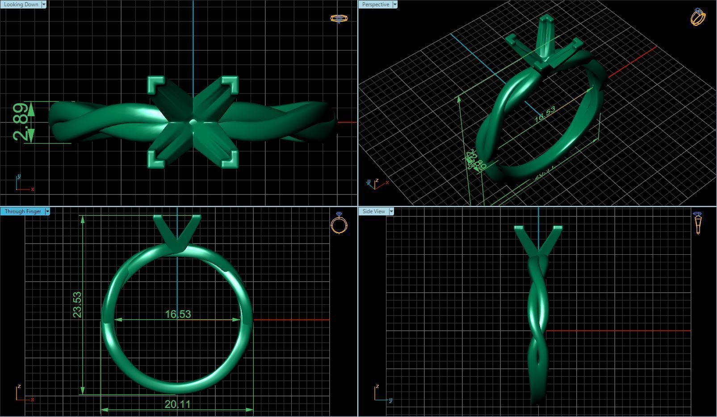Click the Perspective ring orientation icon
The image size is (717, 417).
coord(698,17)
